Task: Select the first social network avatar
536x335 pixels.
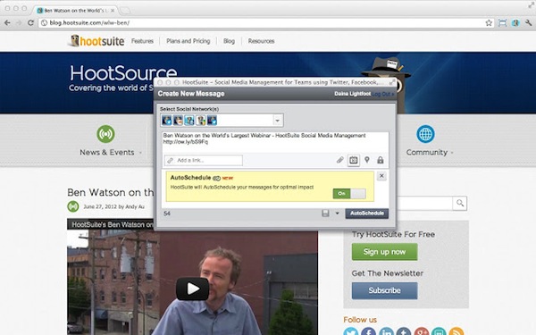Action: (166, 121)
